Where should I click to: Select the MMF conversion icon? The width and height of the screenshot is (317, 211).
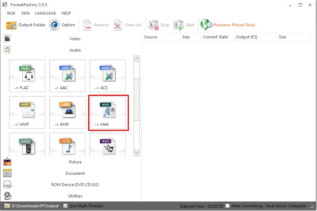(27, 112)
